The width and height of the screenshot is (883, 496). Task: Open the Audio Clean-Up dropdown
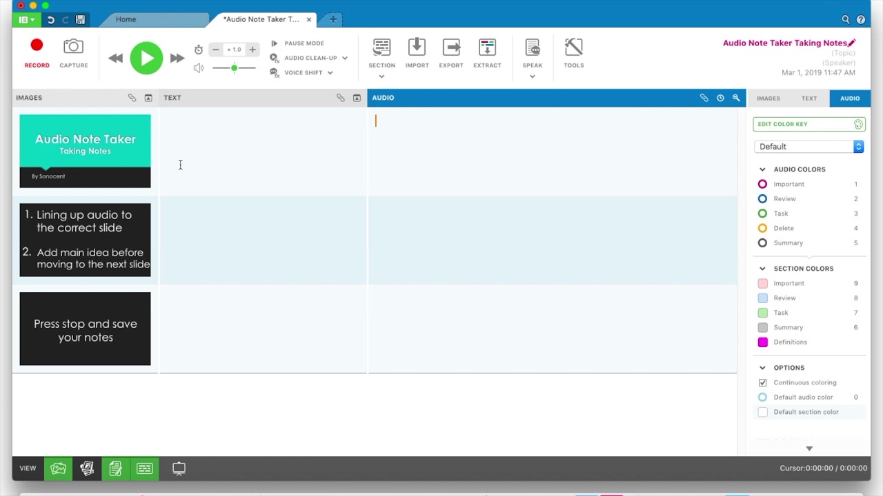point(308,58)
